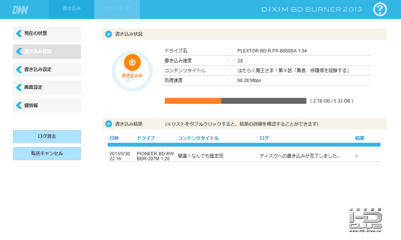Open the help question mark icon
Viewport: 401px width, 240px height.
380,9
